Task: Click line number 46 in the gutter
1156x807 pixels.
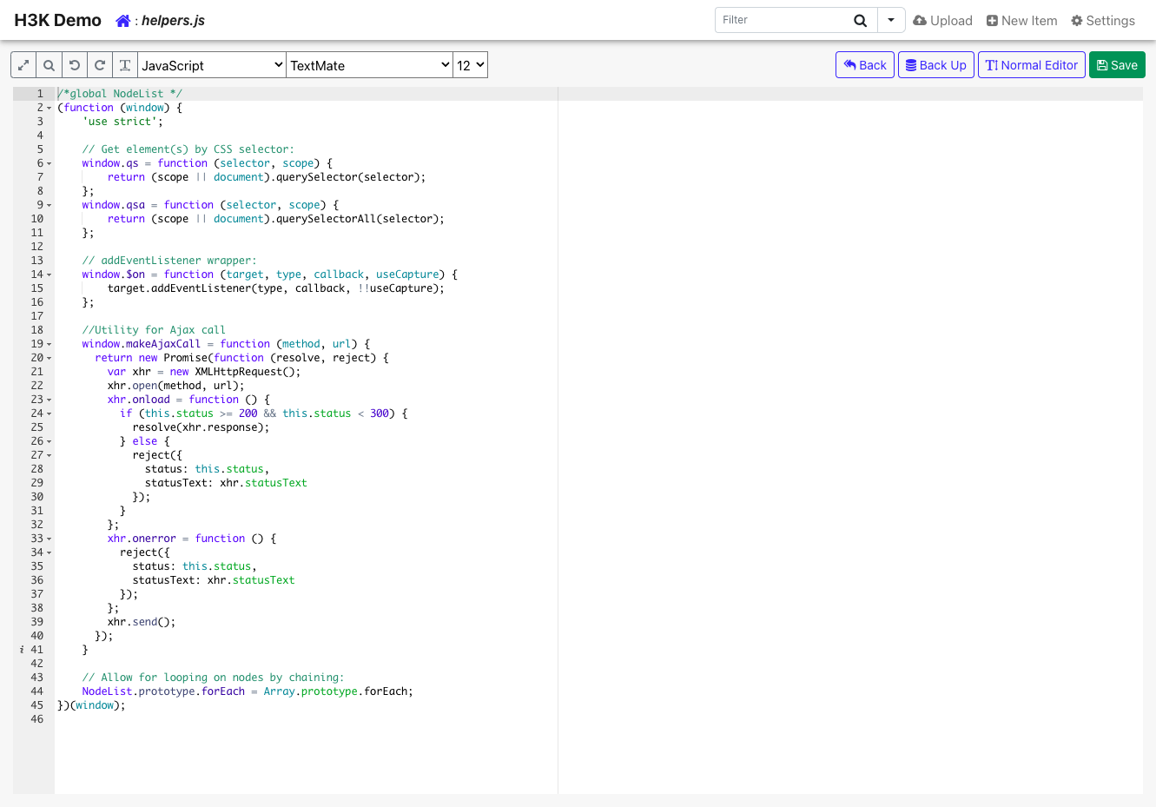Action: coord(37,719)
